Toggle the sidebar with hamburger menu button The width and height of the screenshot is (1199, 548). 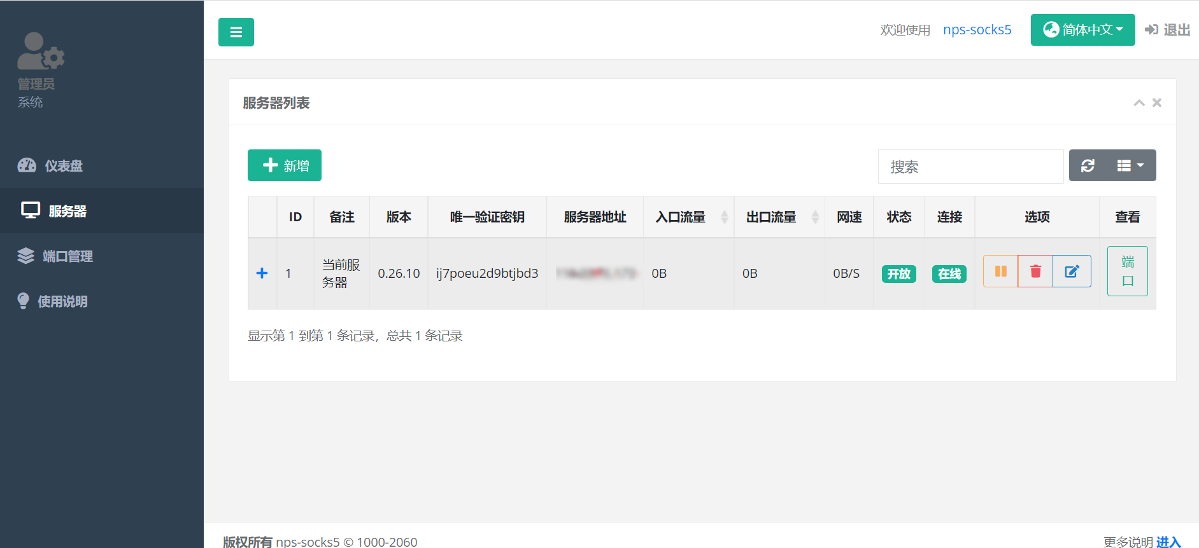coord(236,32)
